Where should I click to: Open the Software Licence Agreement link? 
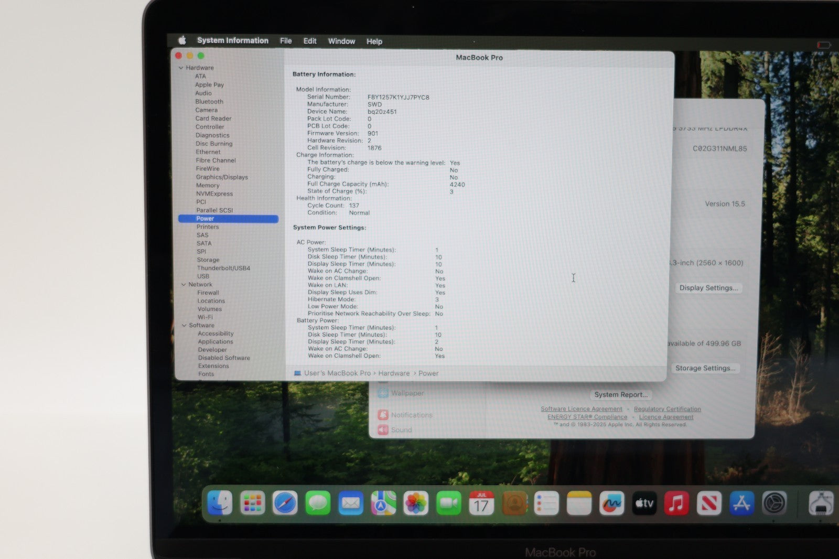tap(582, 409)
